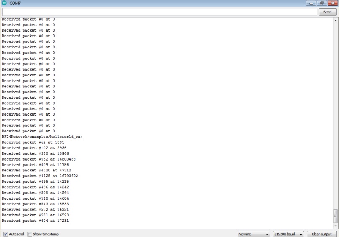
Task: Click the line 'Received packet #496 at 14242'
Action: click(x=35, y=187)
